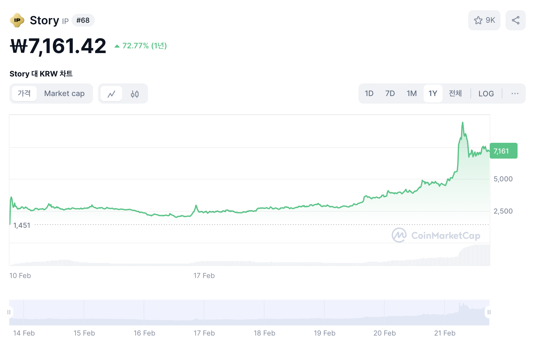Grab the left range handle
Screen dimensions: 534x345
click(9, 312)
